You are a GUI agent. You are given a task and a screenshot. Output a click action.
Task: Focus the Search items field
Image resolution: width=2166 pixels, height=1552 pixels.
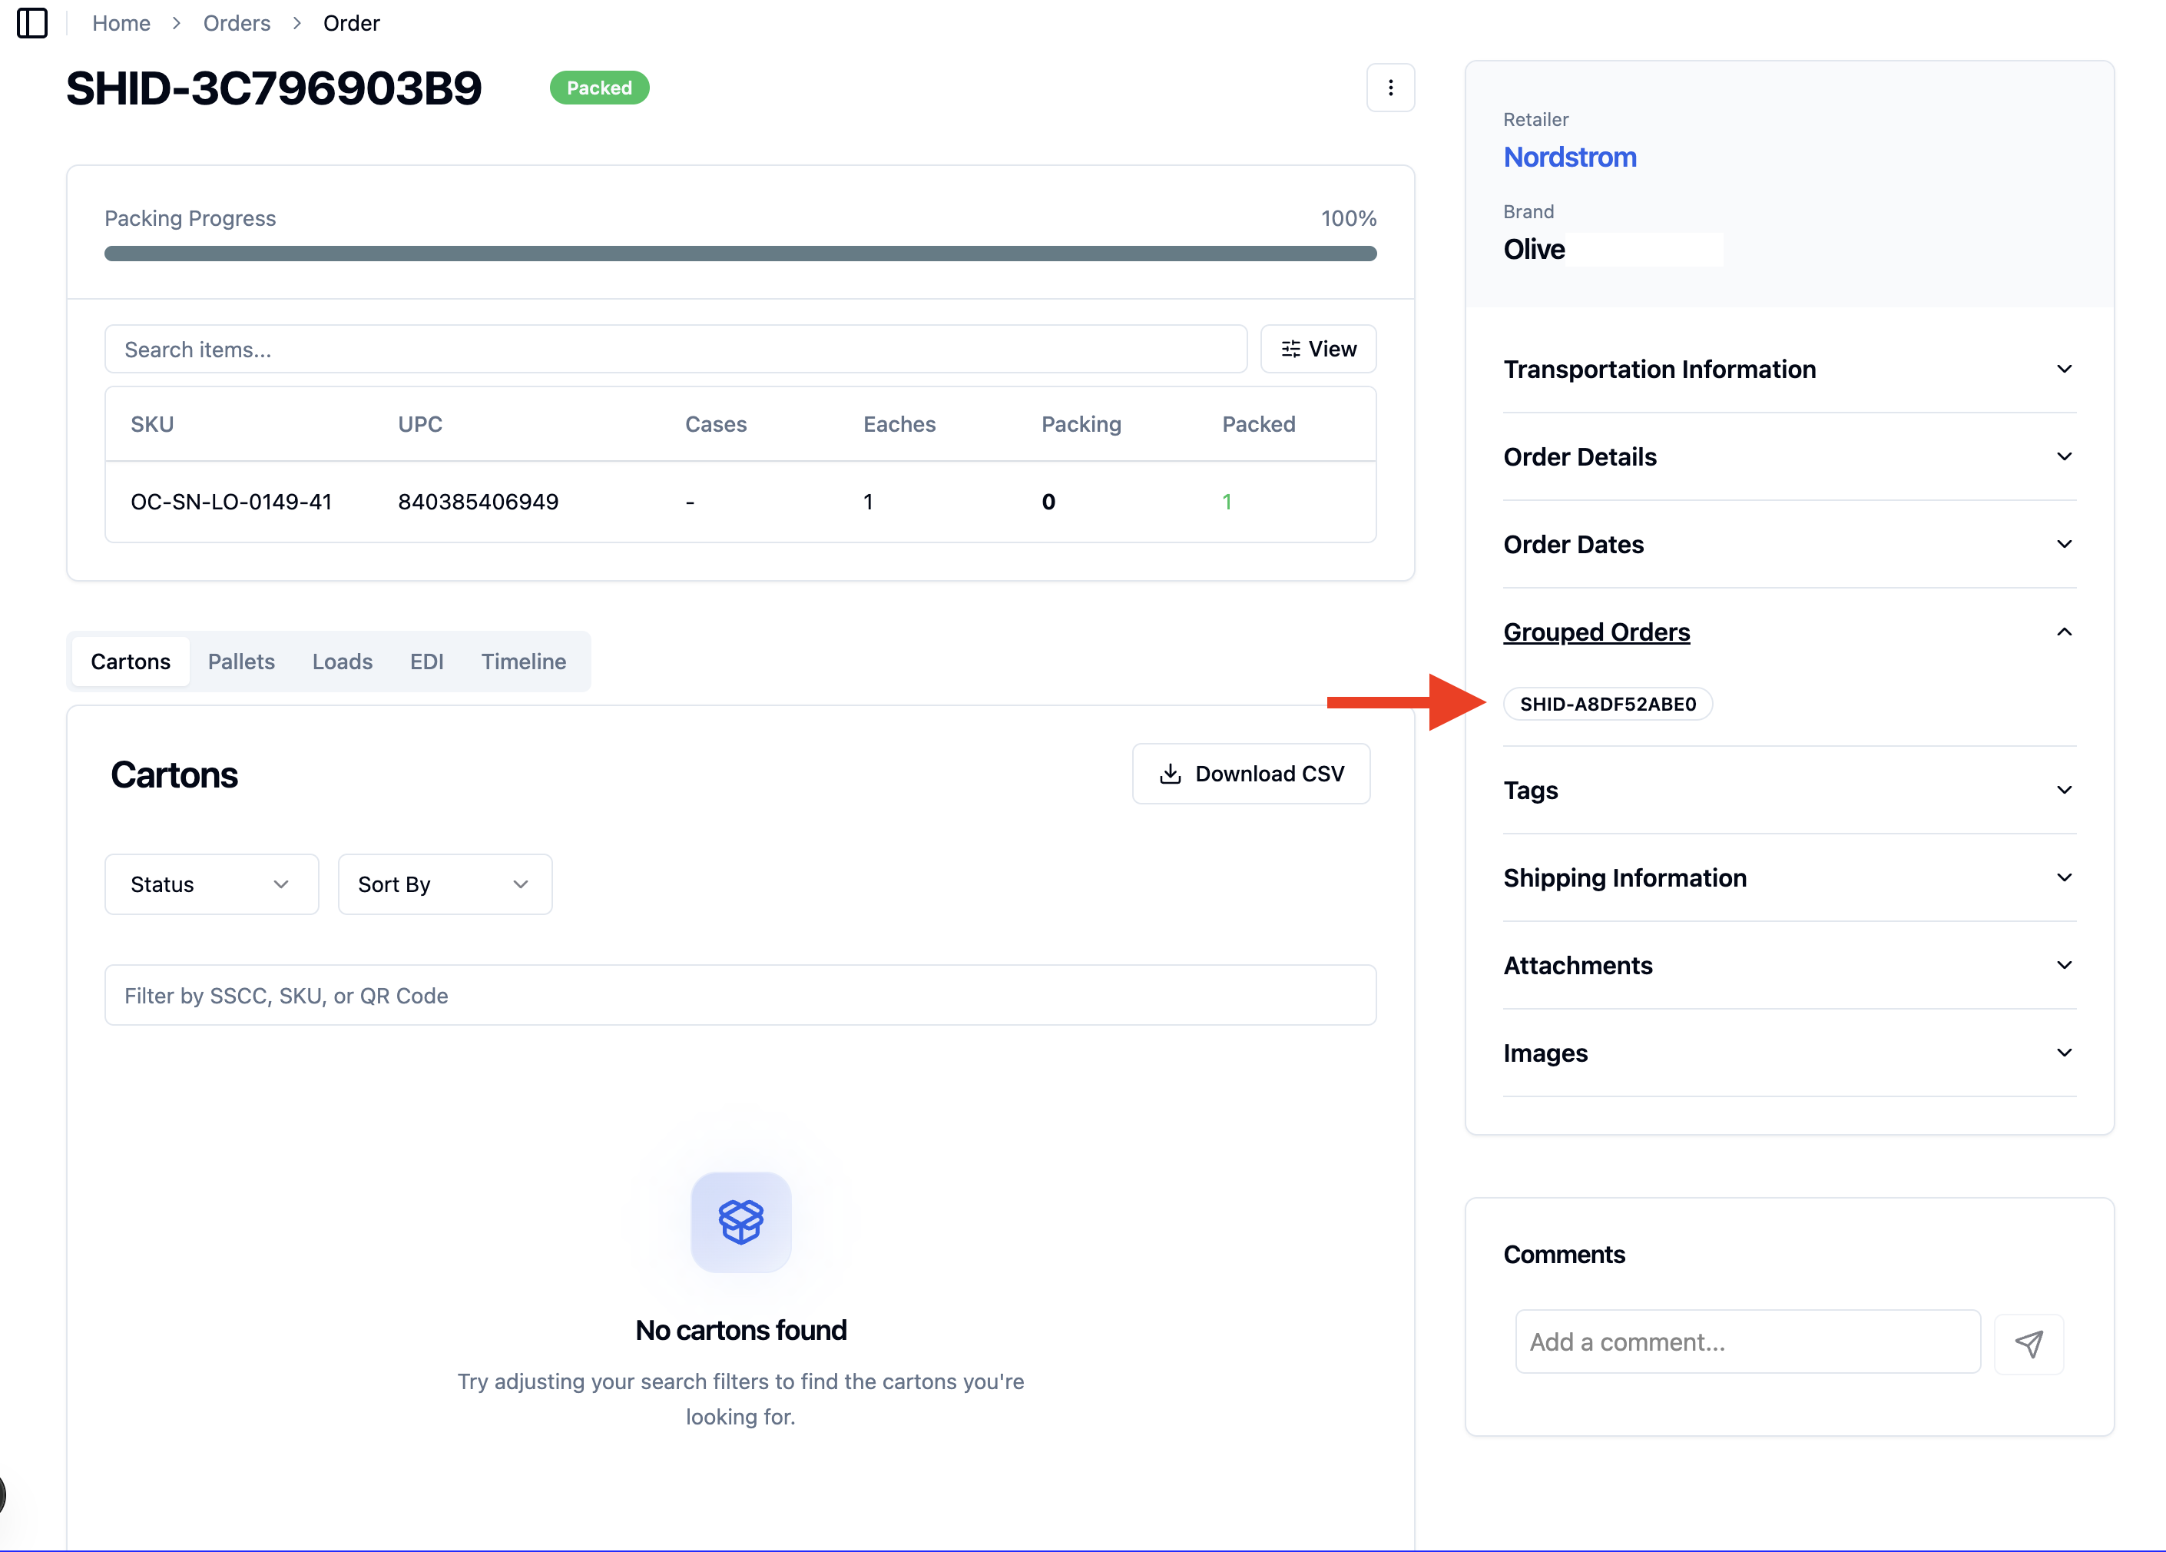[675, 350]
